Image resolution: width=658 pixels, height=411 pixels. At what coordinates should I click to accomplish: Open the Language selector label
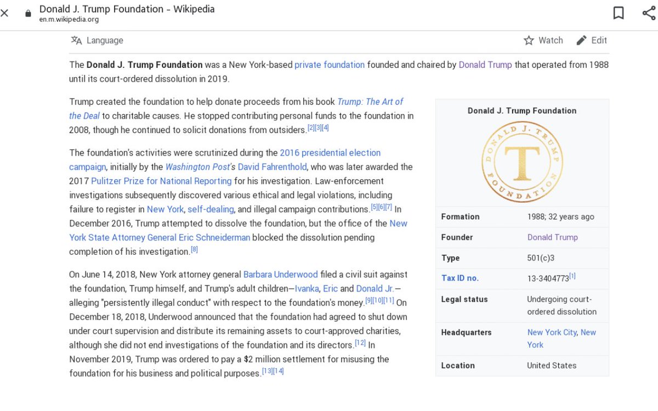pos(105,40)
